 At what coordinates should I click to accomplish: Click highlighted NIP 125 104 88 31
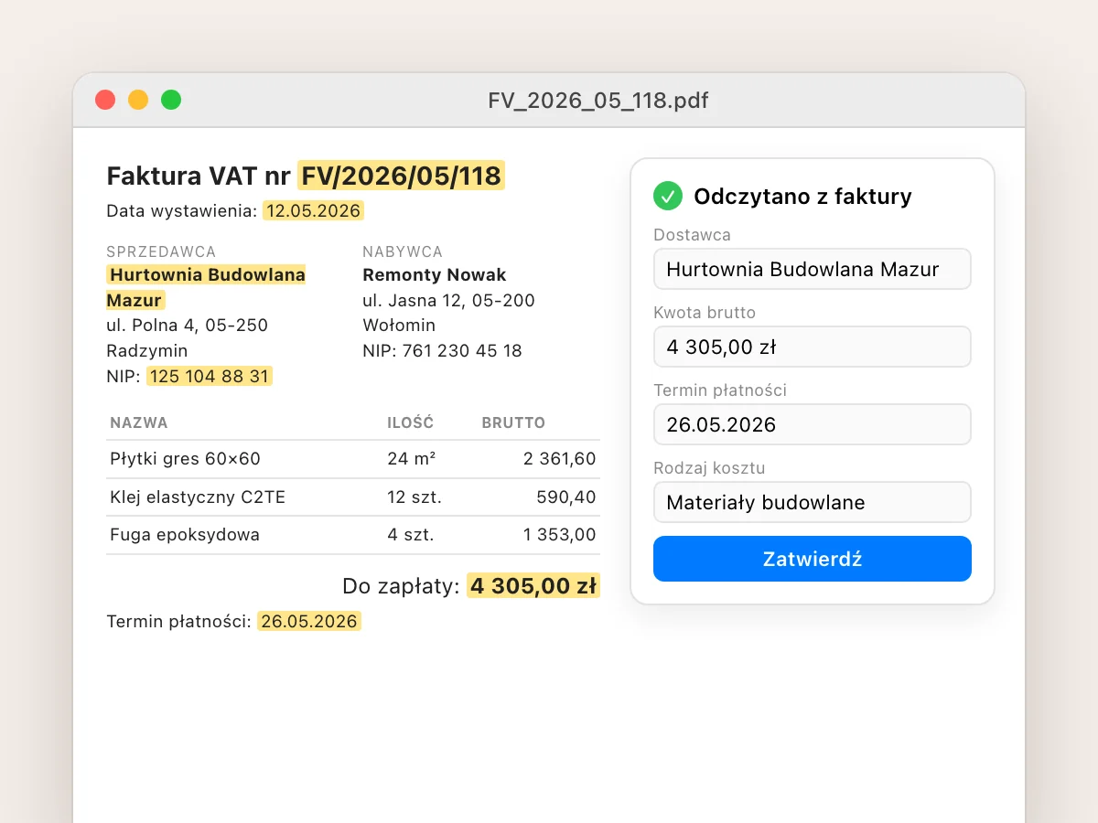tap(210, 376)
